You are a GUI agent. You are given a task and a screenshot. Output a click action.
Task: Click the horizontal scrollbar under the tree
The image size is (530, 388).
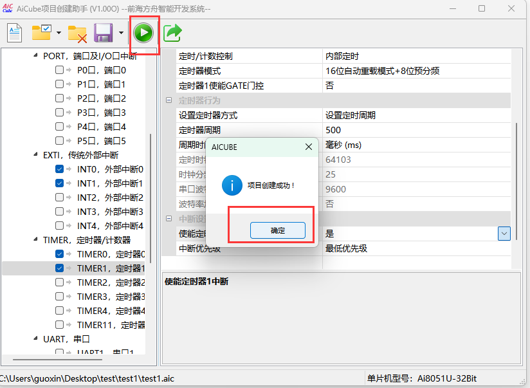[x=57, y=360]
